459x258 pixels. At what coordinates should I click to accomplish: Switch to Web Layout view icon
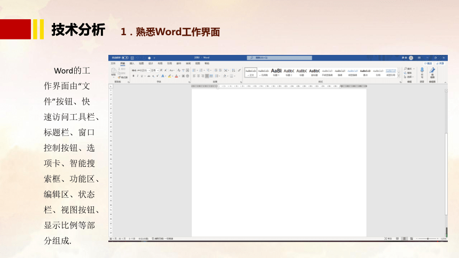[411, 239]
